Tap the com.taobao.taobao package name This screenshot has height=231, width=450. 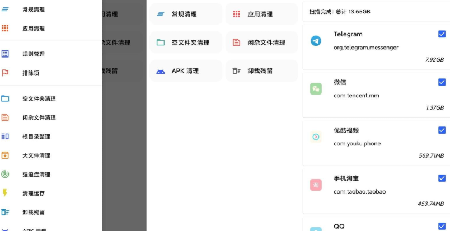click(x=359, y=192)
